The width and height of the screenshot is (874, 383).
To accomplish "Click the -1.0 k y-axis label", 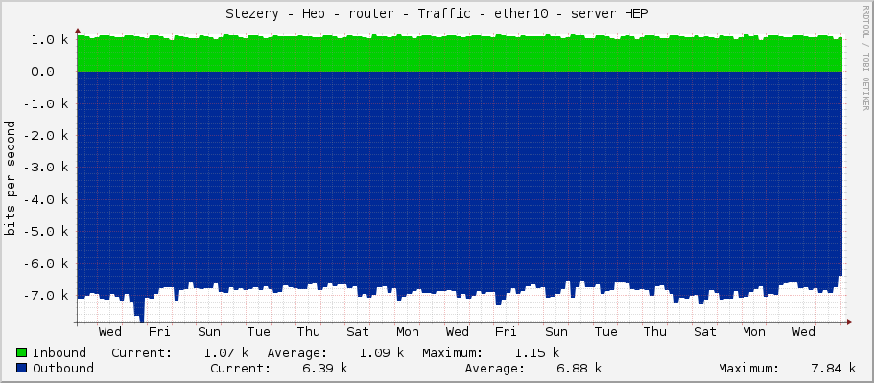I will point(46,104).
